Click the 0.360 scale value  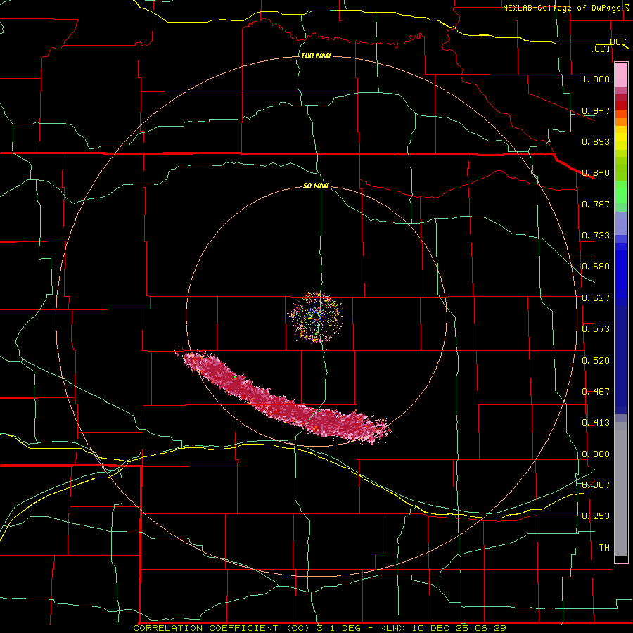[x=596, y=454]
